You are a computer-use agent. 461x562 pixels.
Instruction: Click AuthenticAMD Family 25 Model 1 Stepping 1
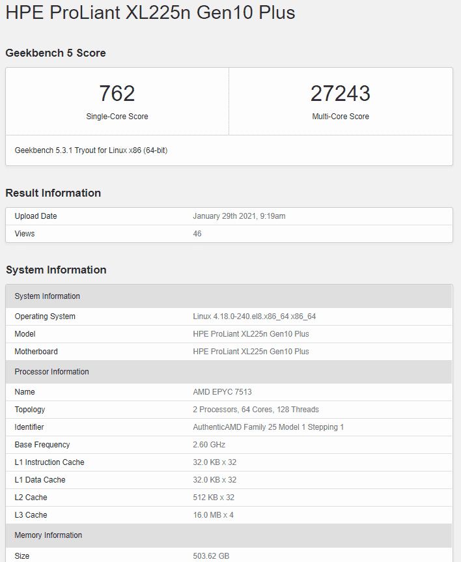pos(268,427)
